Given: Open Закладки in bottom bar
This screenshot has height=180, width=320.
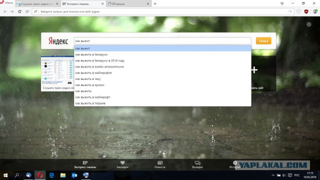Looking at the screenshot, I should tap(122, 164).
